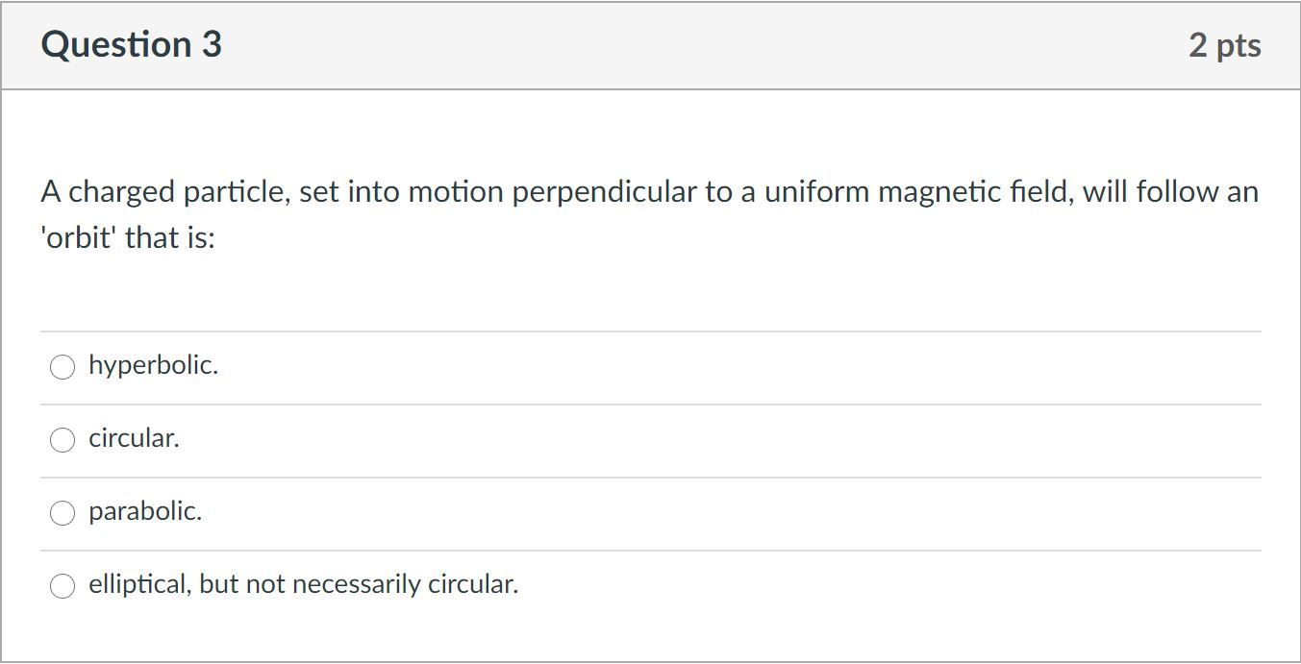
Task: Select the hyperbolic radio button
Action: point(63,367)
